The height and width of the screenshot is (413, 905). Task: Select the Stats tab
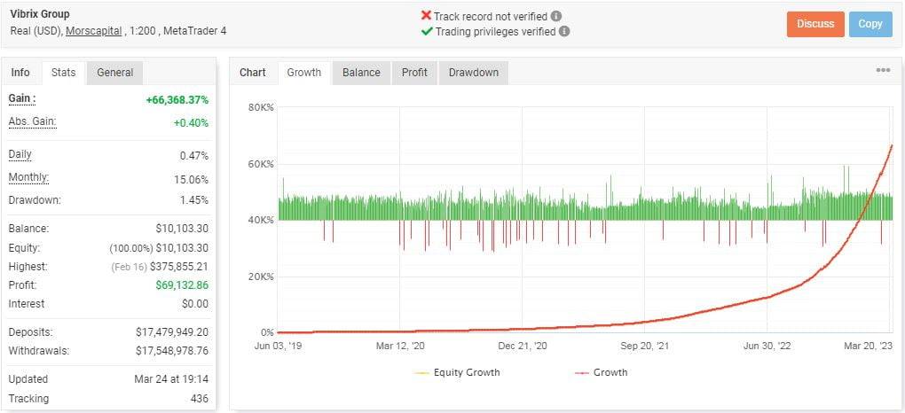pyautogui.click(x=64, y=73)
